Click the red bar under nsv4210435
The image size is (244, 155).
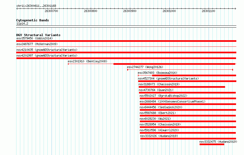(126, 52)
